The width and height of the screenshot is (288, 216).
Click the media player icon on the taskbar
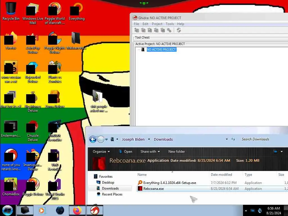coord(42,210)
